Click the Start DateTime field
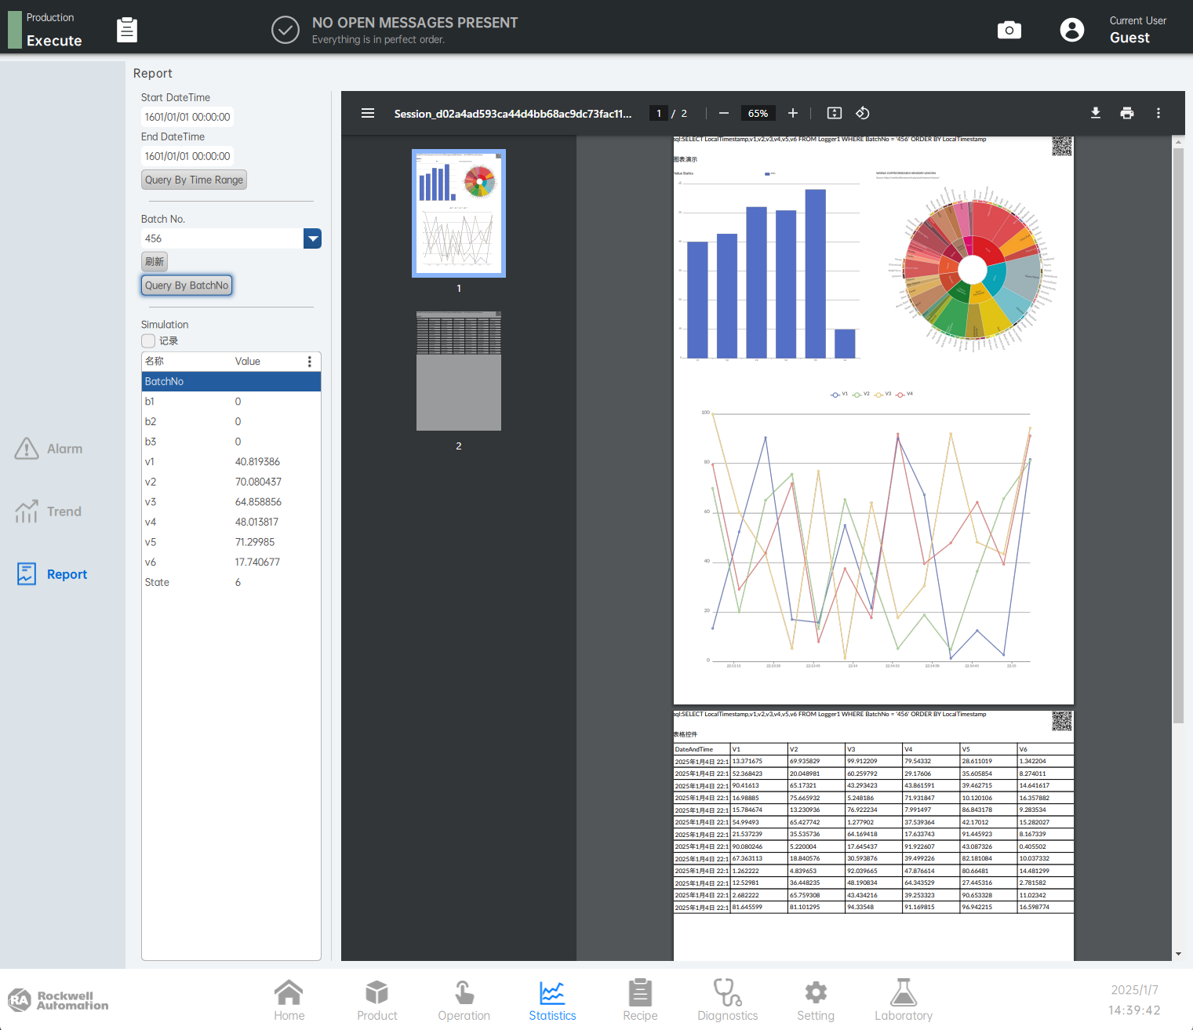The height and width of the screenshot is (1030, 1193). pyautogui.click(x=187, y=117)
